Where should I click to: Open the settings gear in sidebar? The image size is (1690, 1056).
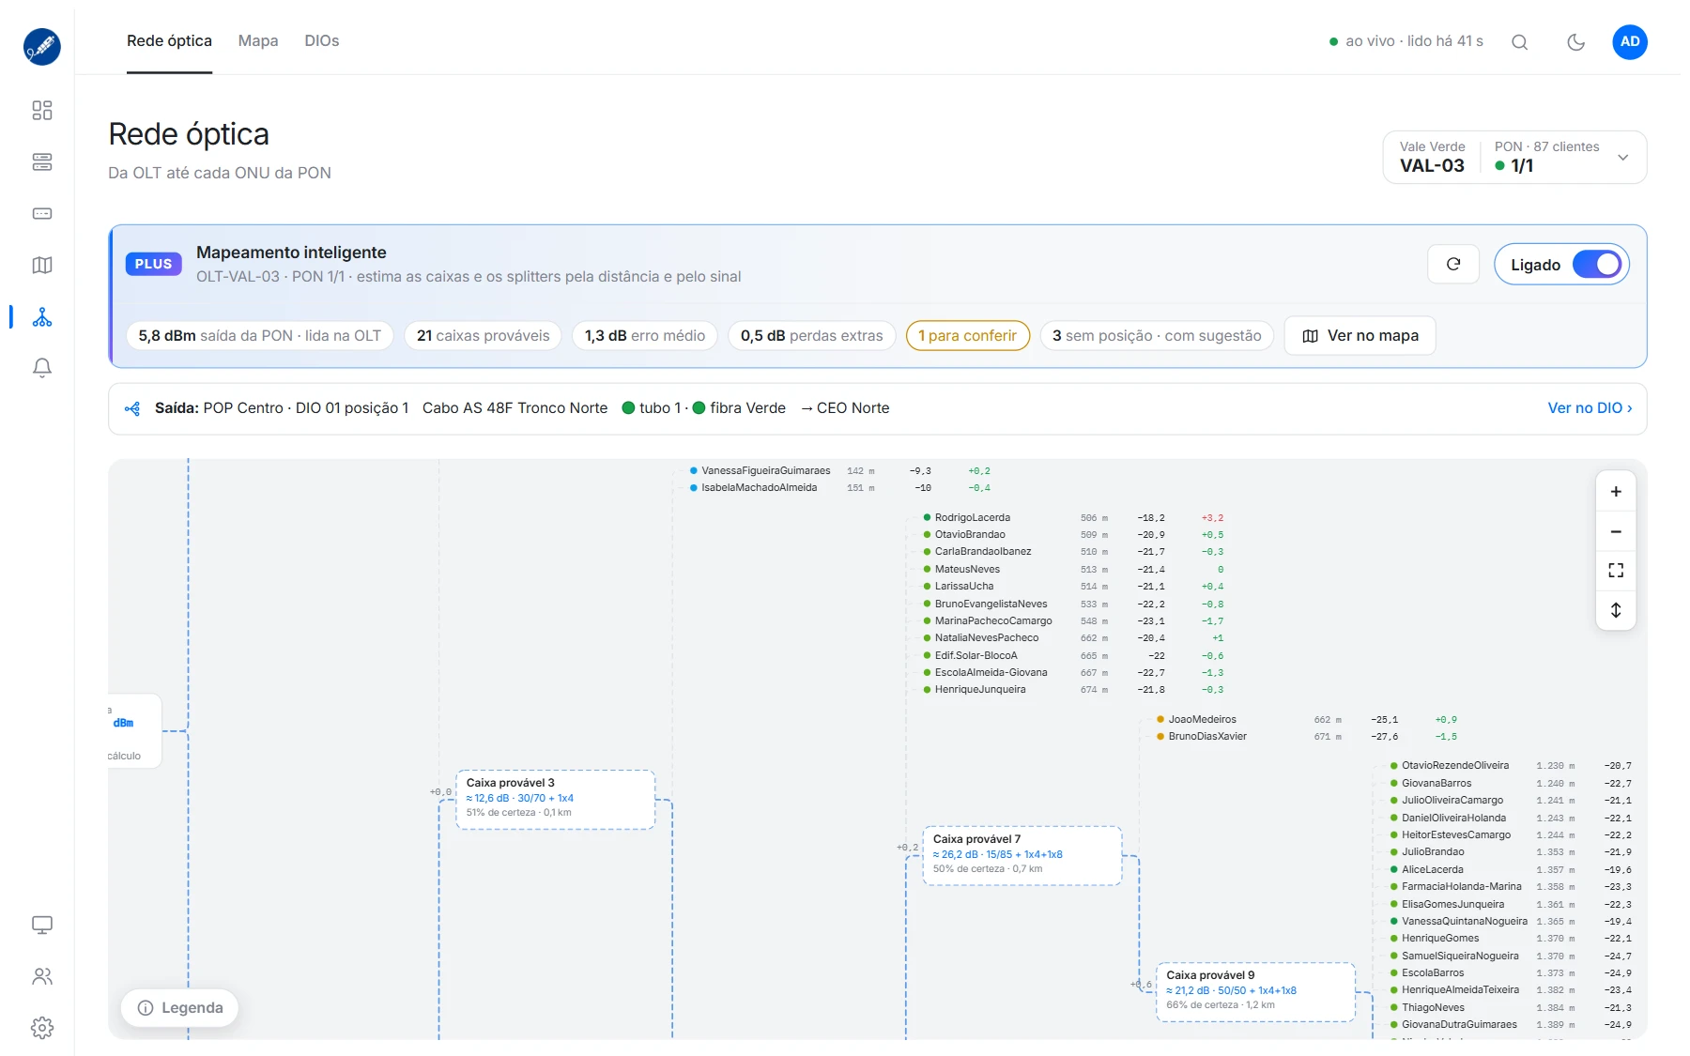pyautogui.click(x=42, y=1028)
